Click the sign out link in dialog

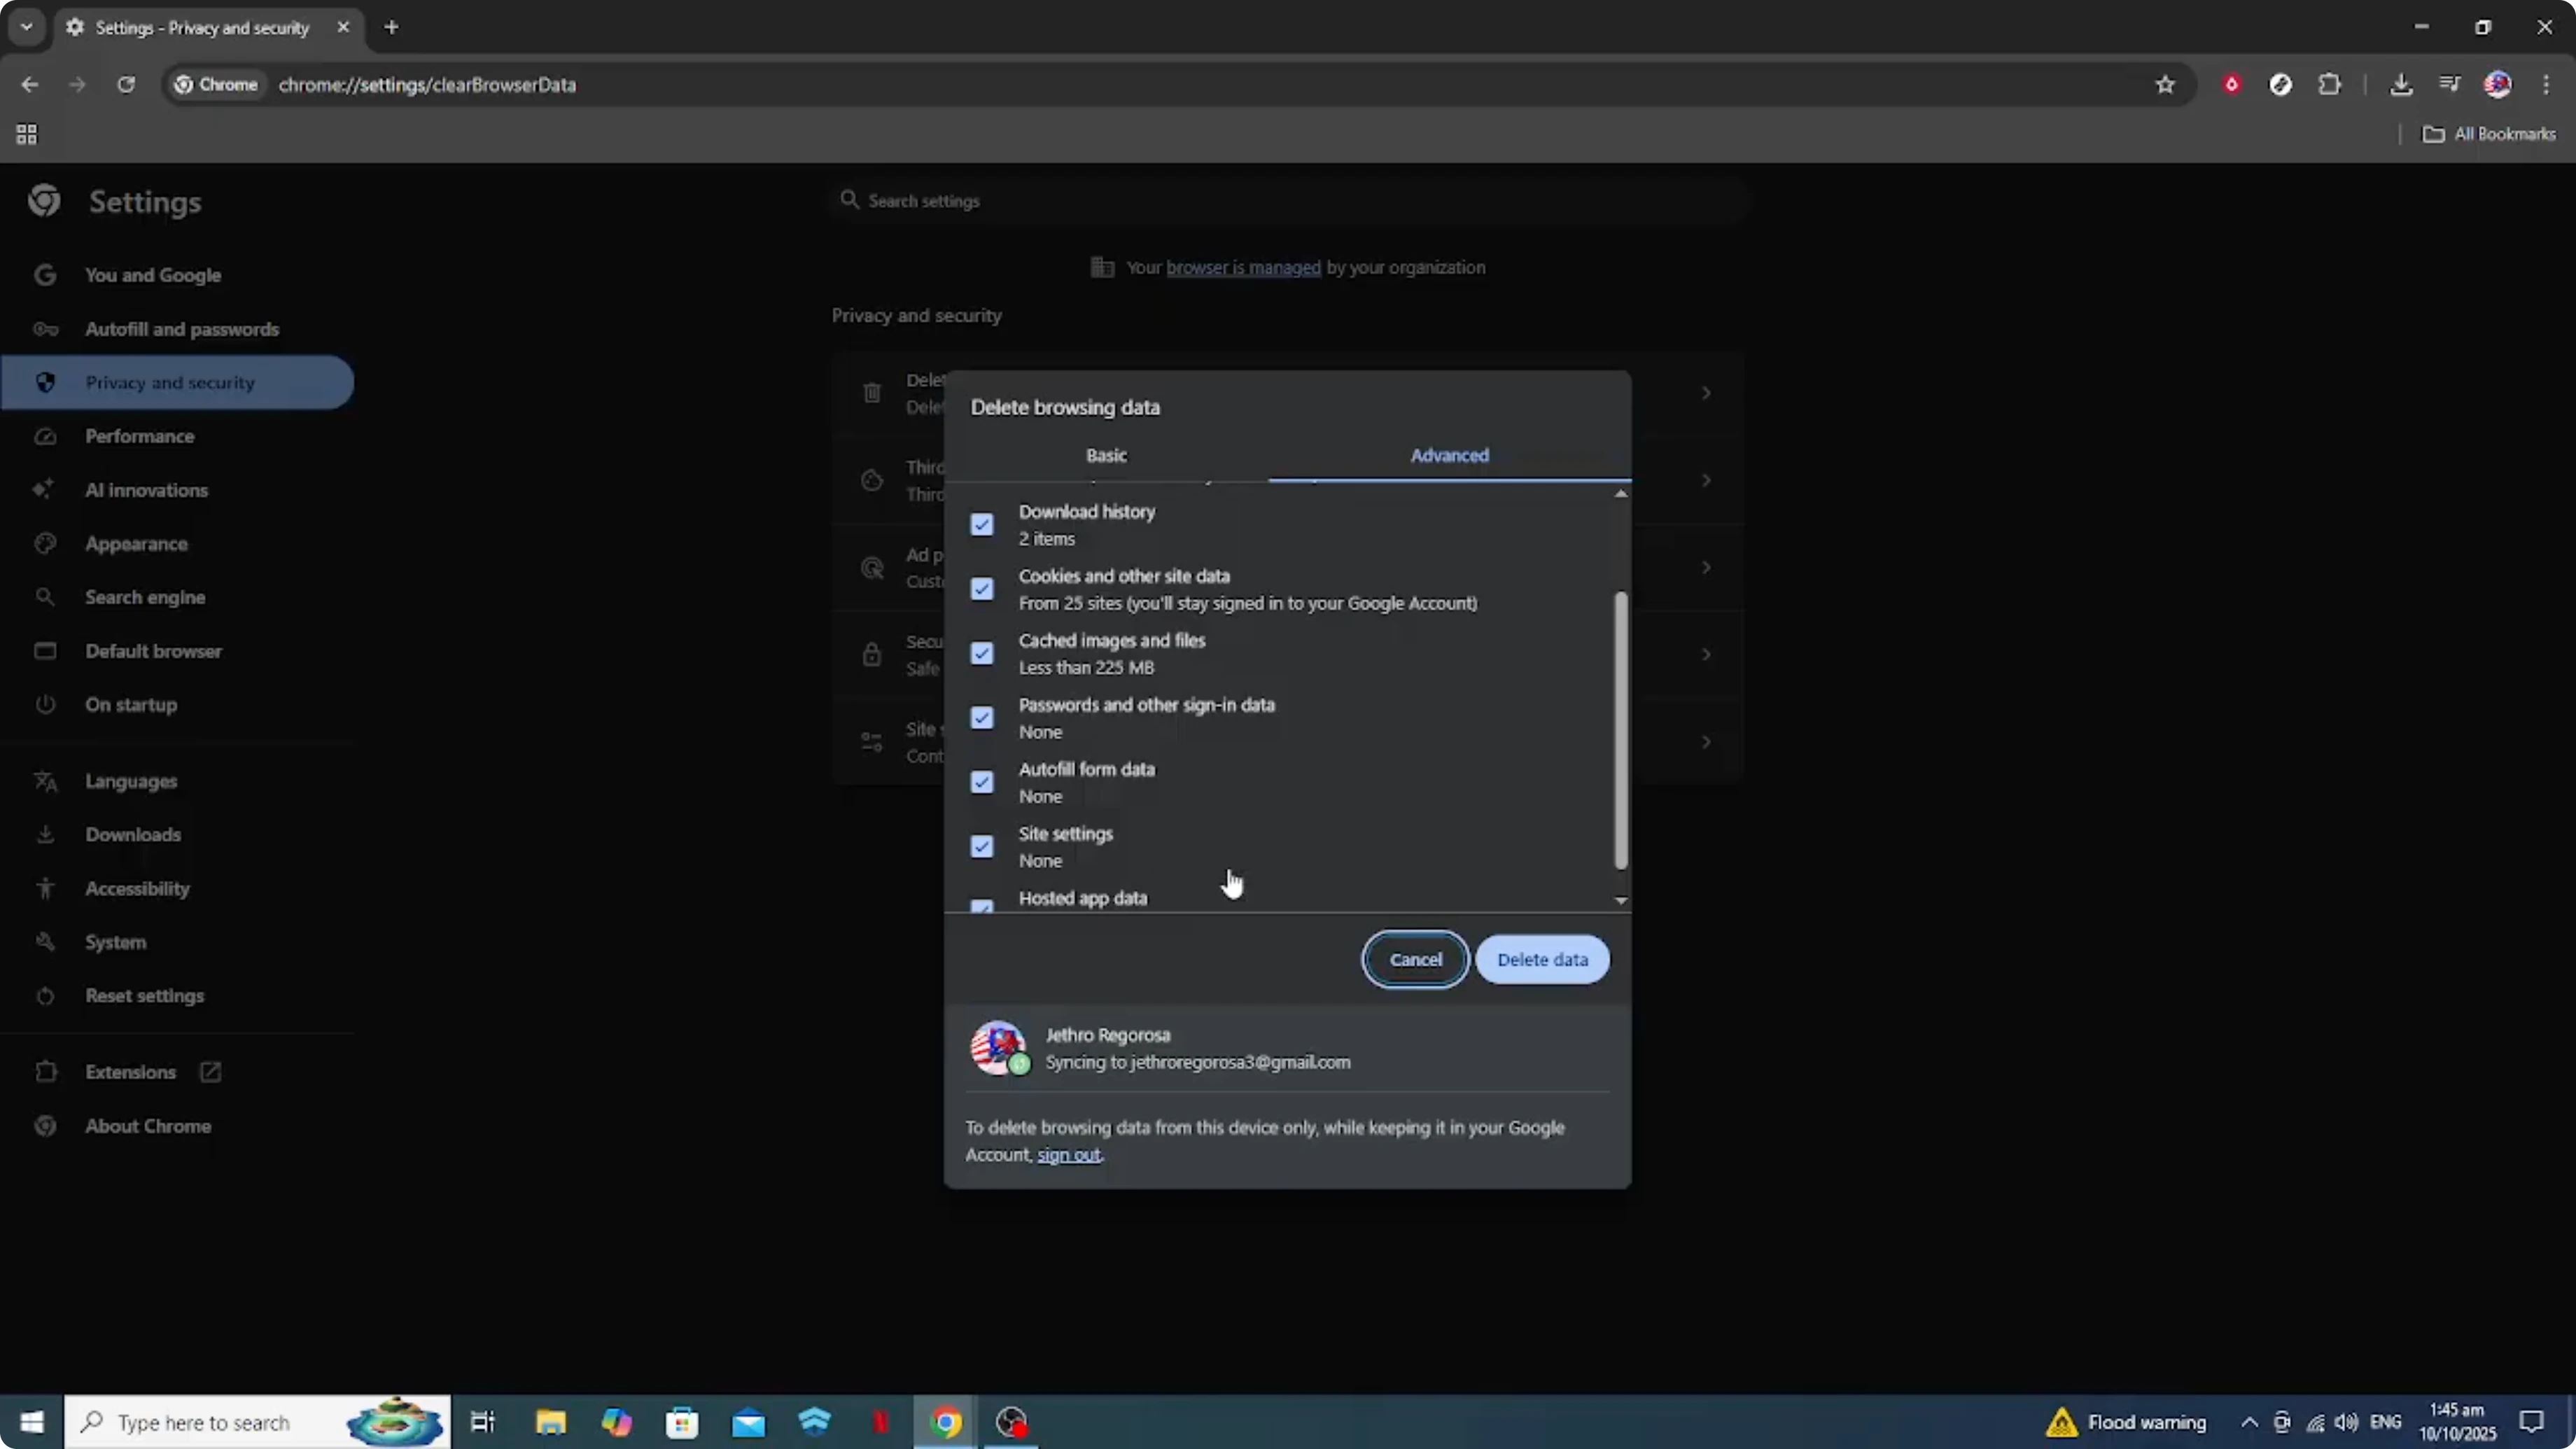pos(1069,1155)
